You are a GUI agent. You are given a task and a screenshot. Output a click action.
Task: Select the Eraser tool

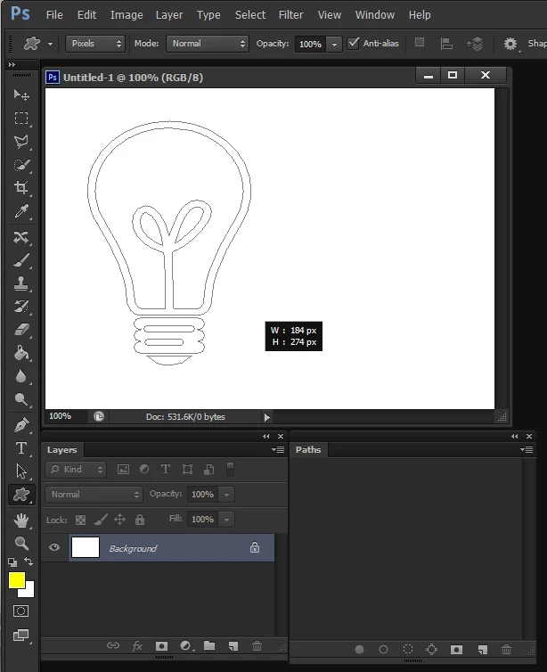pyautogui.click(x=21, y=330)
